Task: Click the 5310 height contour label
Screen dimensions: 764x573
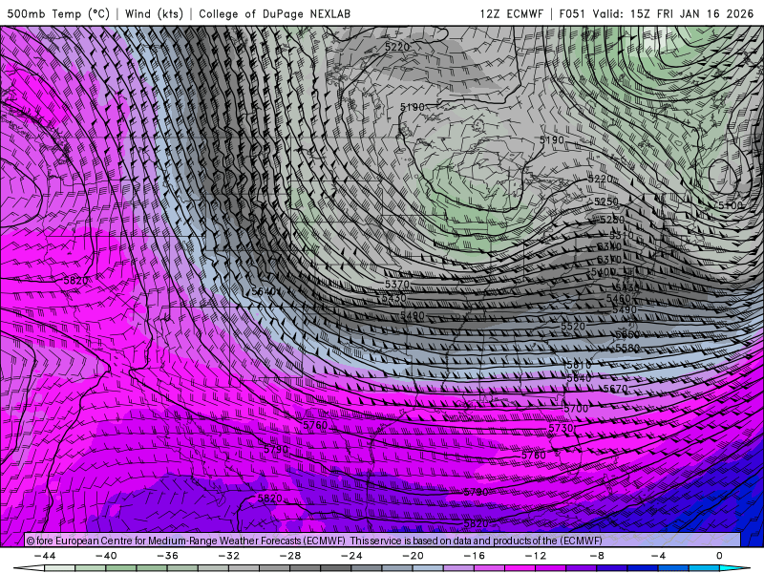Action: (622, 235)
